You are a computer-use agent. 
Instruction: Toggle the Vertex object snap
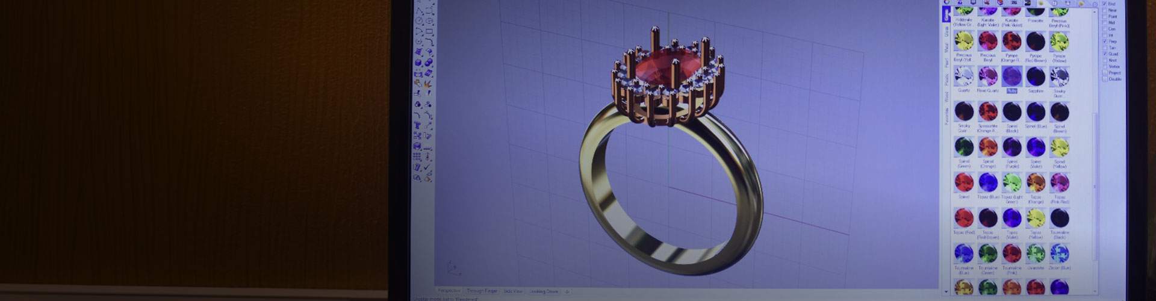1104,67
